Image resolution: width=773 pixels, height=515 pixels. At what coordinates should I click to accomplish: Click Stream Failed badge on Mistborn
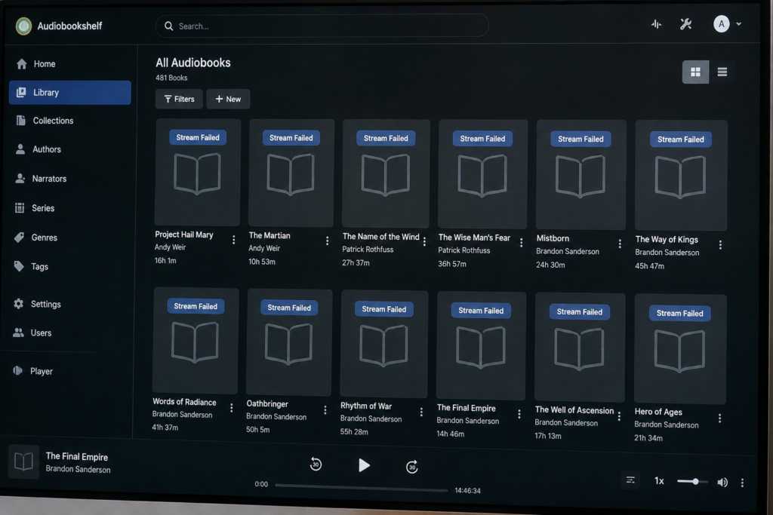pos(581,139)
